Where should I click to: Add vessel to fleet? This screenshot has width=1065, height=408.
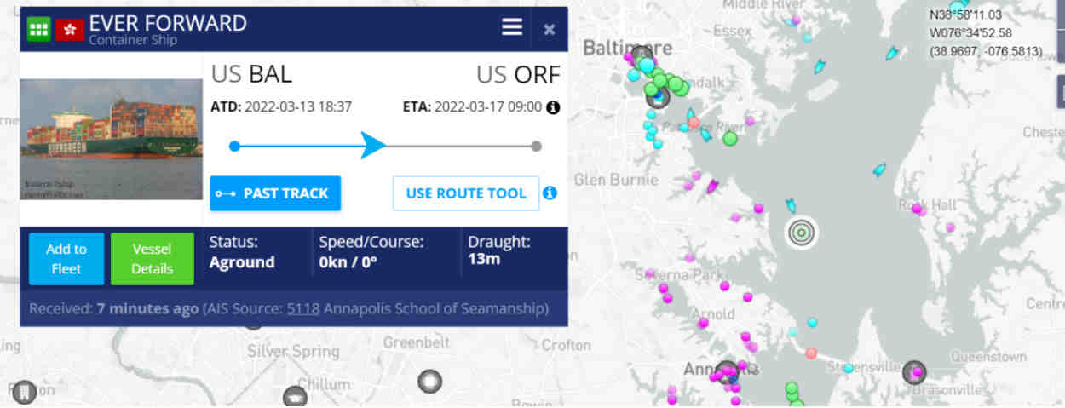pyautogui.click(x=66, y=259)
